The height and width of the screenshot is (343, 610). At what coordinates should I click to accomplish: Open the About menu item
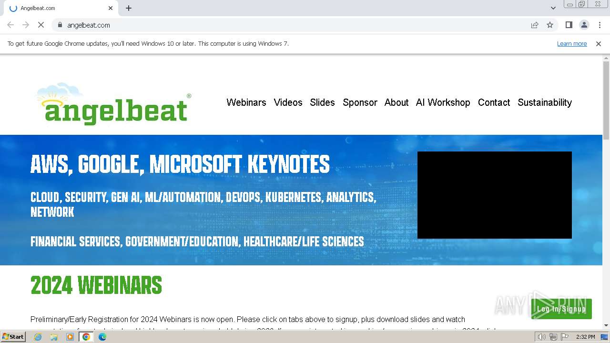[396, 102]
